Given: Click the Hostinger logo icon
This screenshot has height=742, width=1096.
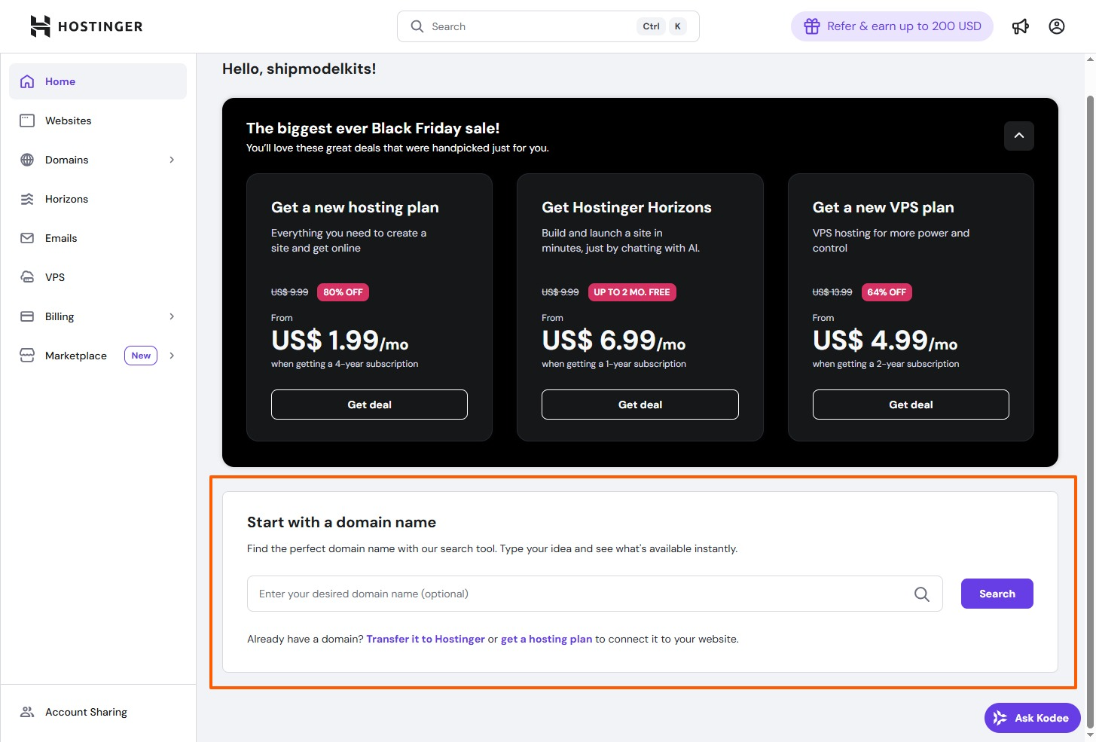Looking at the screenshot, I should (x=40, y=26).
